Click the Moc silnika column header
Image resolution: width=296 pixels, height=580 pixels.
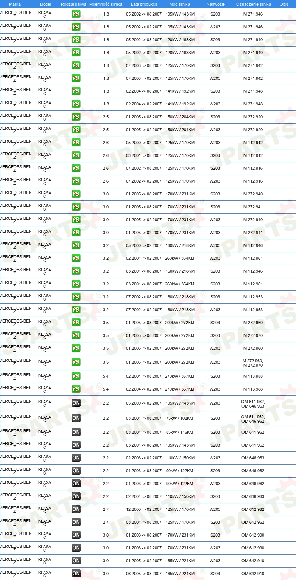coord(180,4)
